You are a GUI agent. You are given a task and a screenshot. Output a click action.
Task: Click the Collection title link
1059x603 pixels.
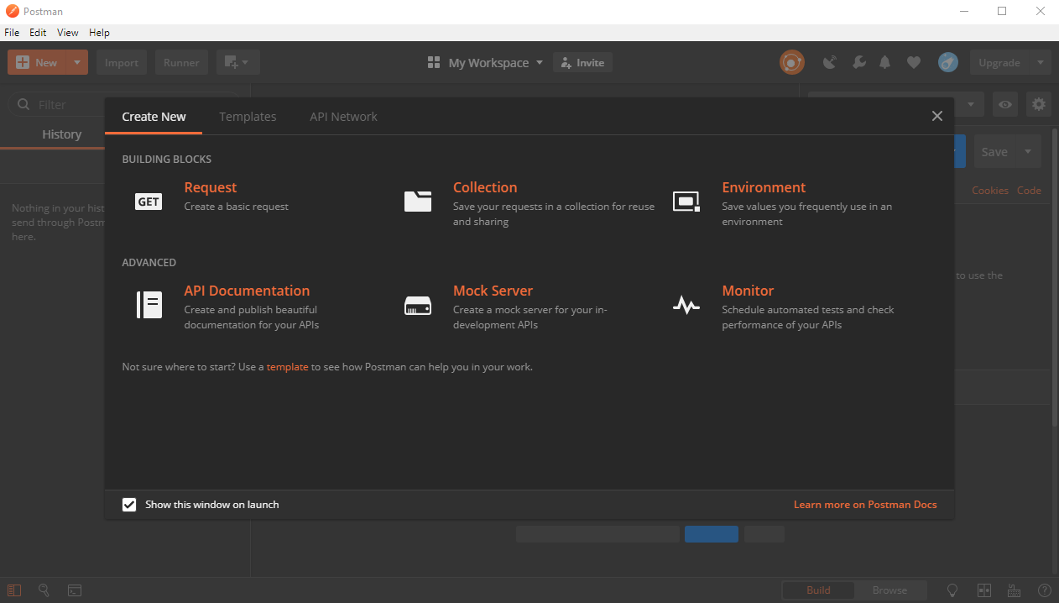(485, 187)
